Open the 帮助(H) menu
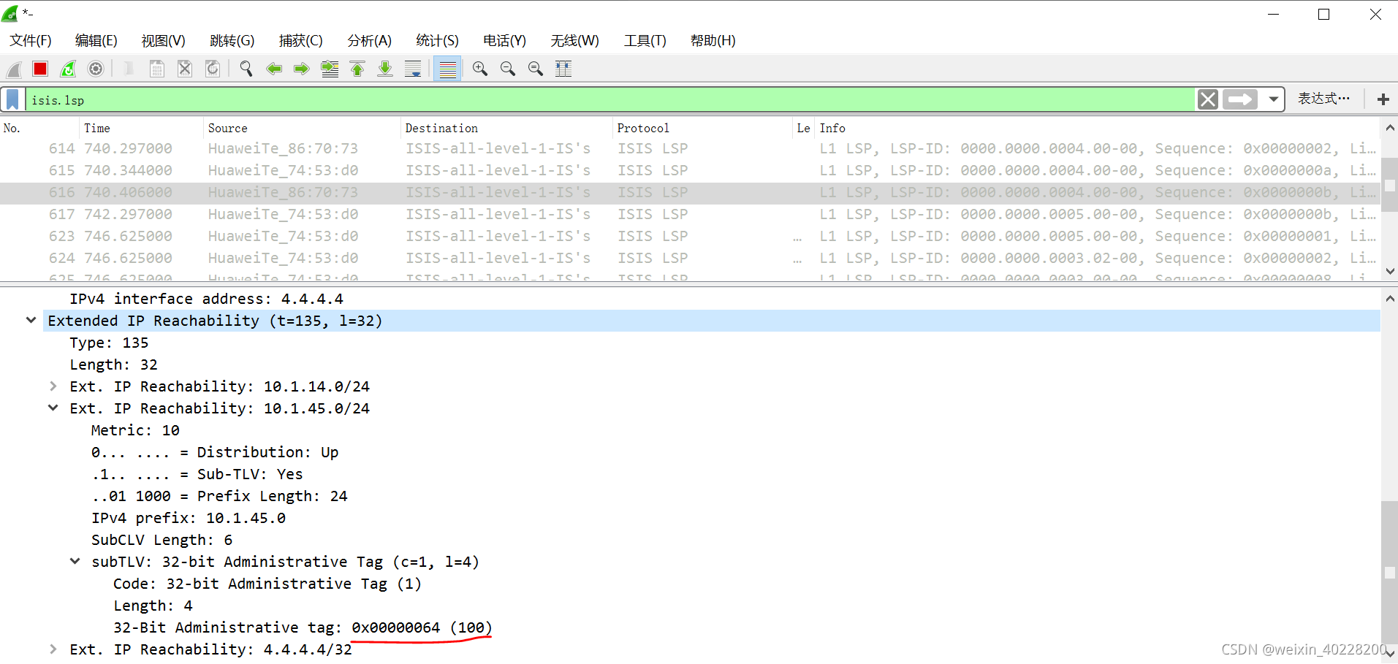The image size is (1398, 664). [x=713, y=41]
